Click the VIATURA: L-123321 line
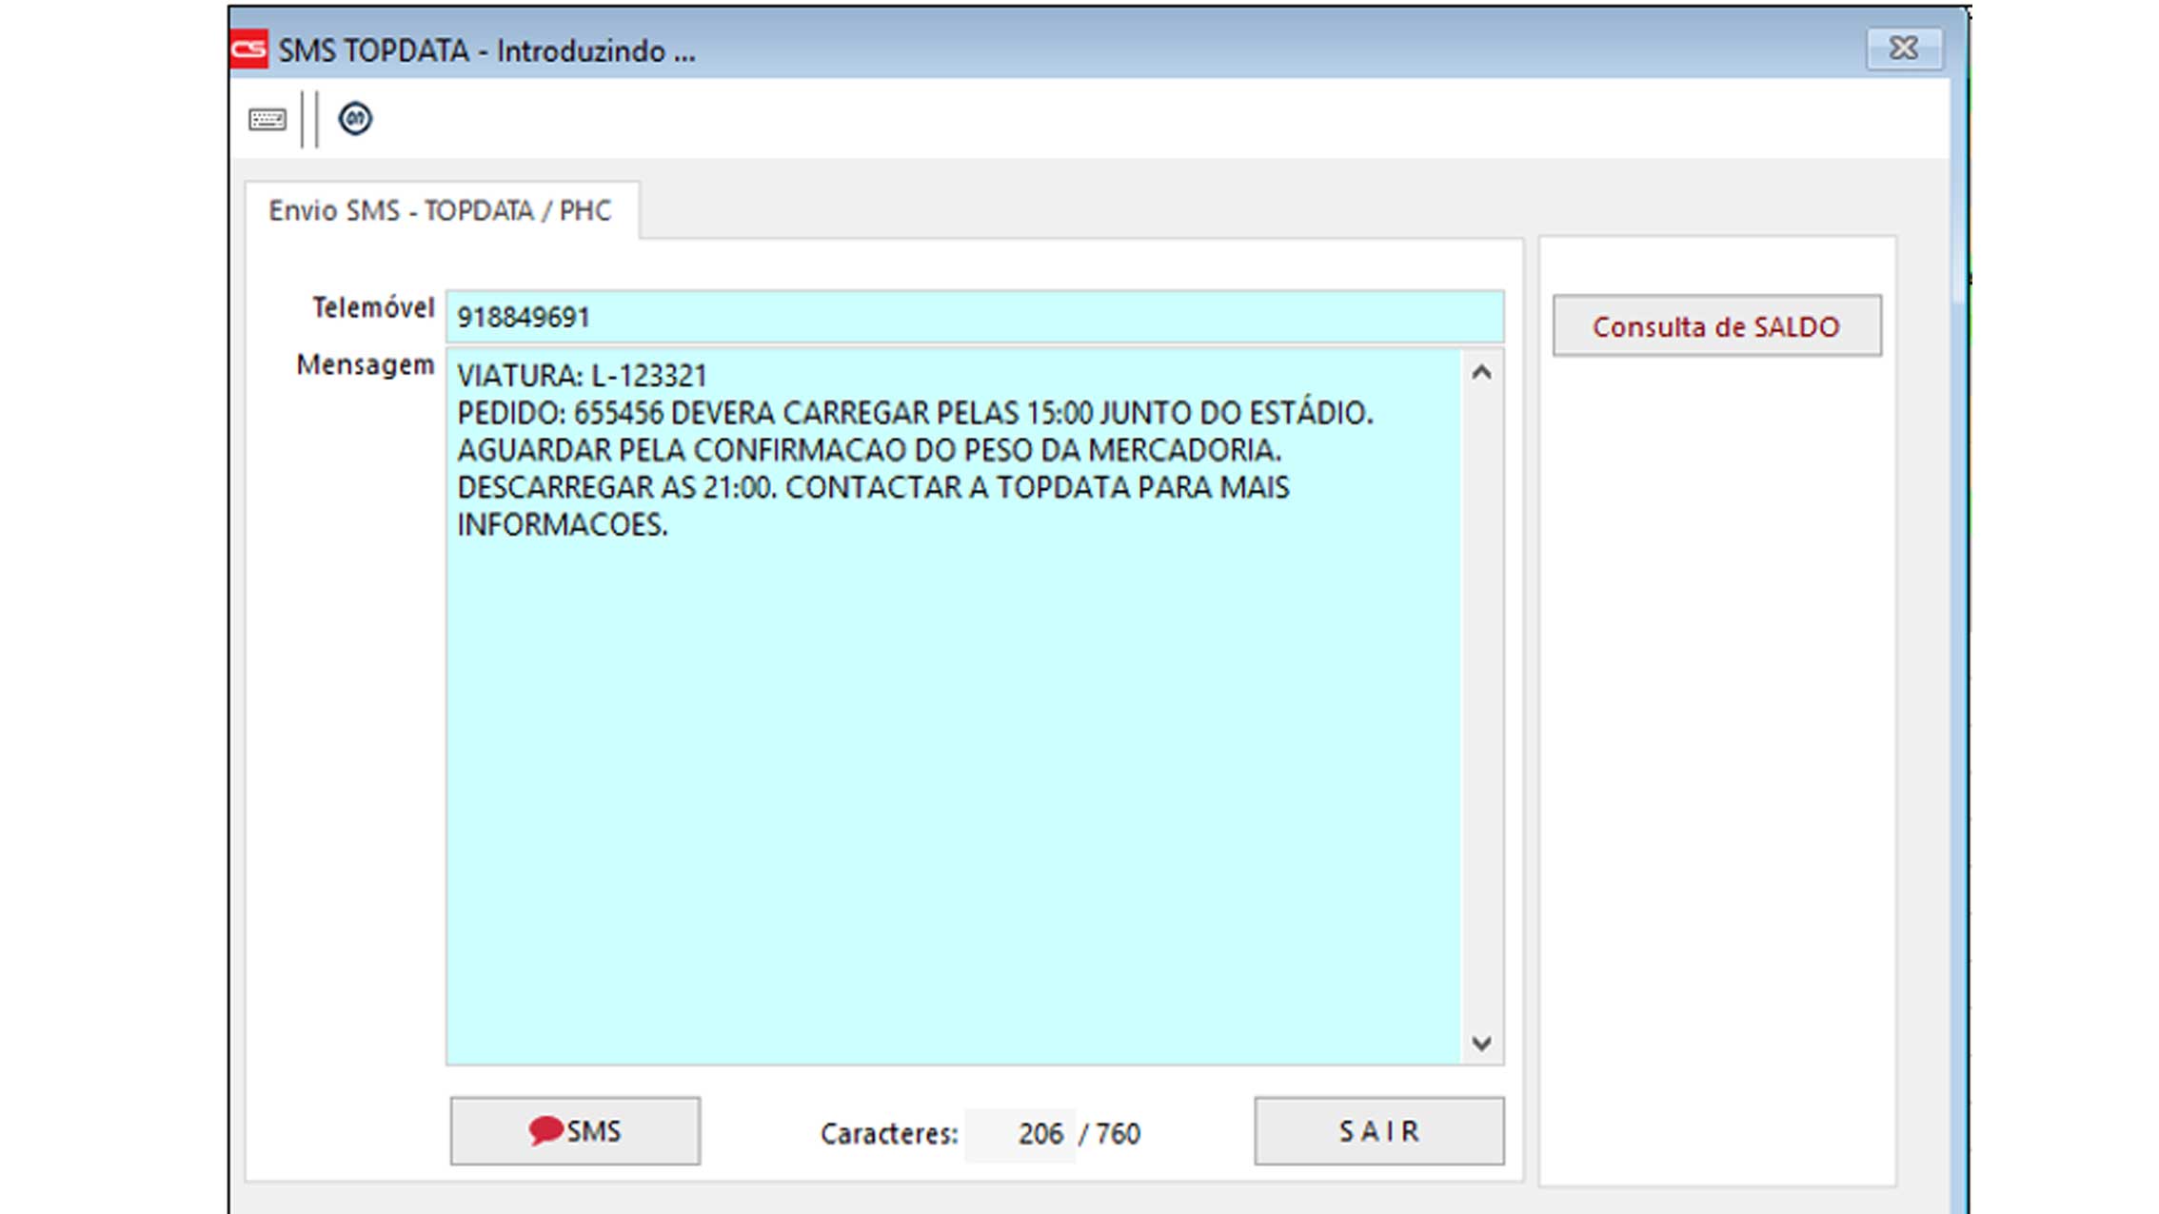This screenshot has height=1214, width=2159. pyautogui.click(x=582, y=376)
